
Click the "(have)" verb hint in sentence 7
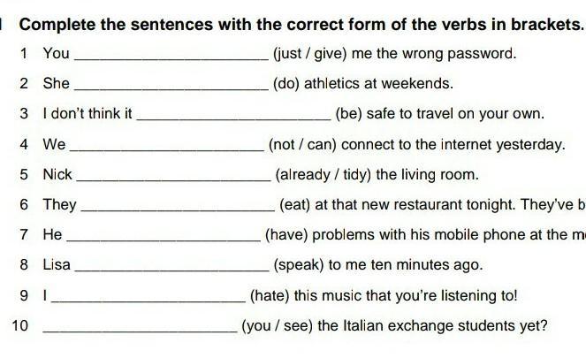tap(285, 235)
